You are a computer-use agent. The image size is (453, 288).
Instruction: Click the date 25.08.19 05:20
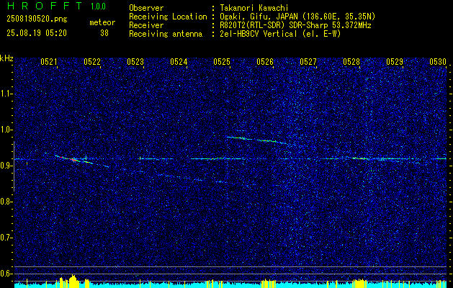[x=37, y=33]
